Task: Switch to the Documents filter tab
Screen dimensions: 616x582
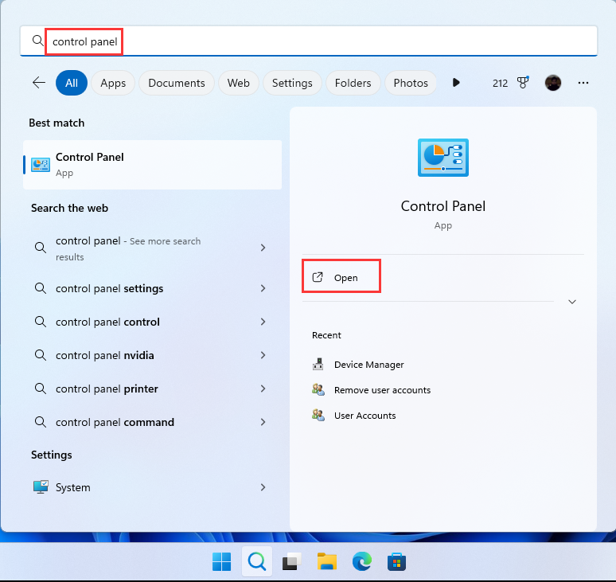Action: point(177,83)
